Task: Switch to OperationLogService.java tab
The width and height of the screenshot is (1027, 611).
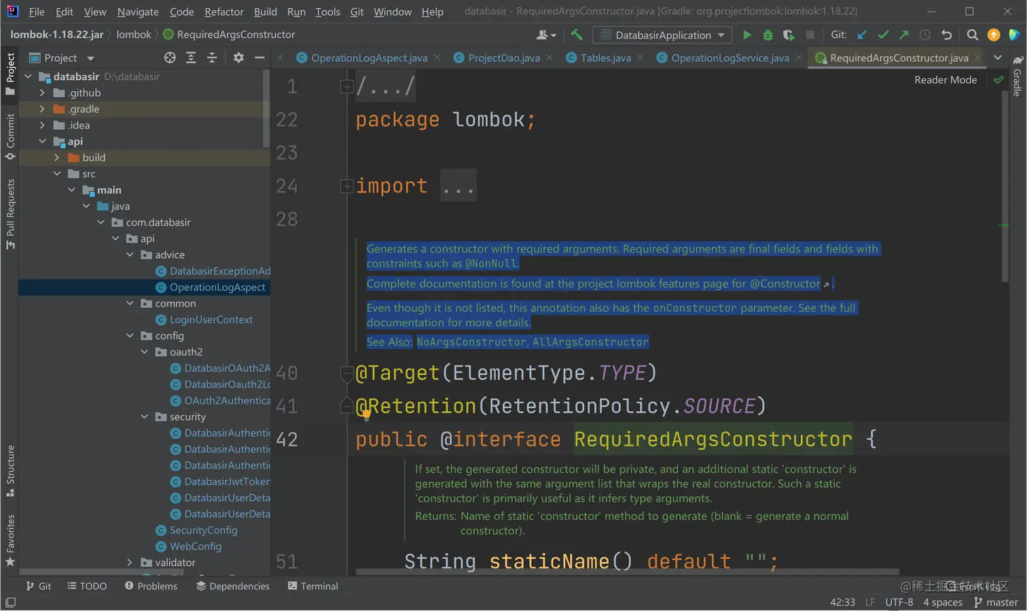Action: coord(730,58)
